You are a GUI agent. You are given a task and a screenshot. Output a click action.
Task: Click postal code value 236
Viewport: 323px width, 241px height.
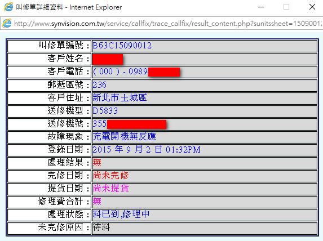(x=100, y=85)
